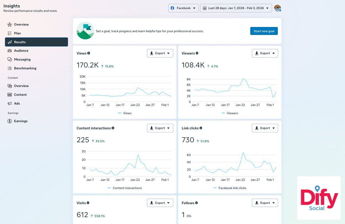
Task: Click the info icon next to Views
Action: [89, 53]
